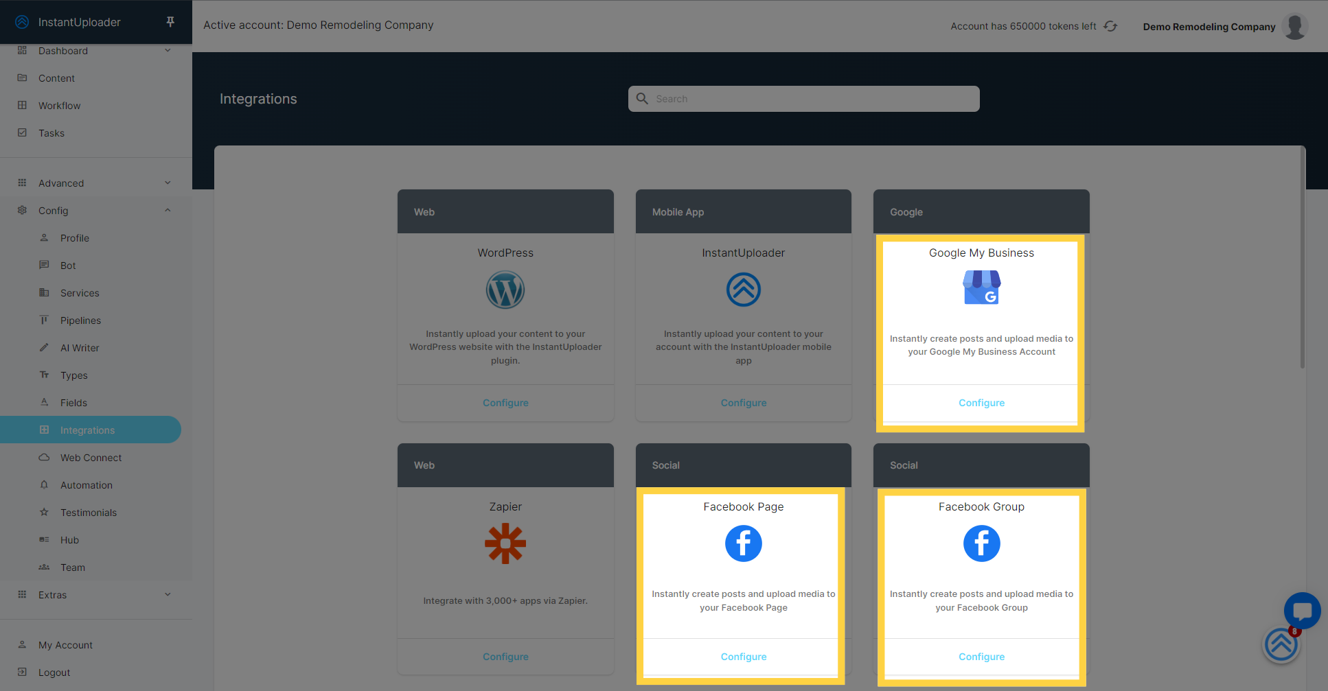Open the InstantUploader notification badge launcher
Screen dimensions: 1328x691
pyautogui.click(x=1281, y=645)
